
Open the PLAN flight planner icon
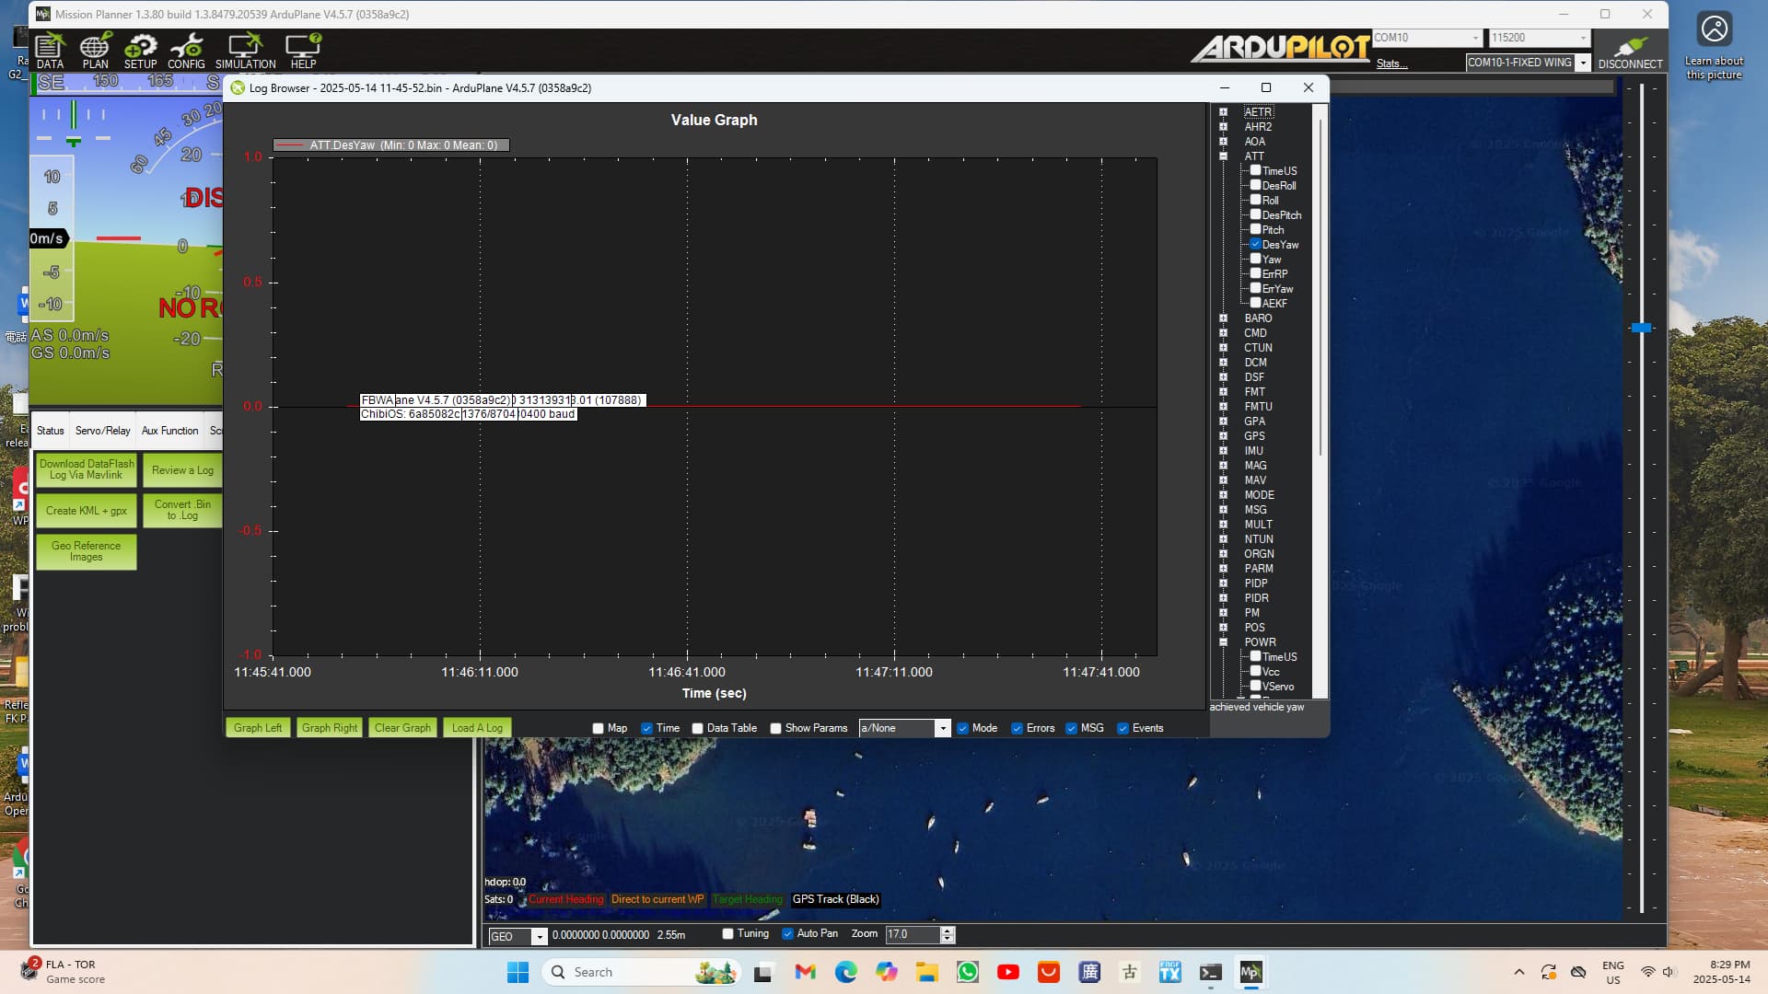(95, 51)
